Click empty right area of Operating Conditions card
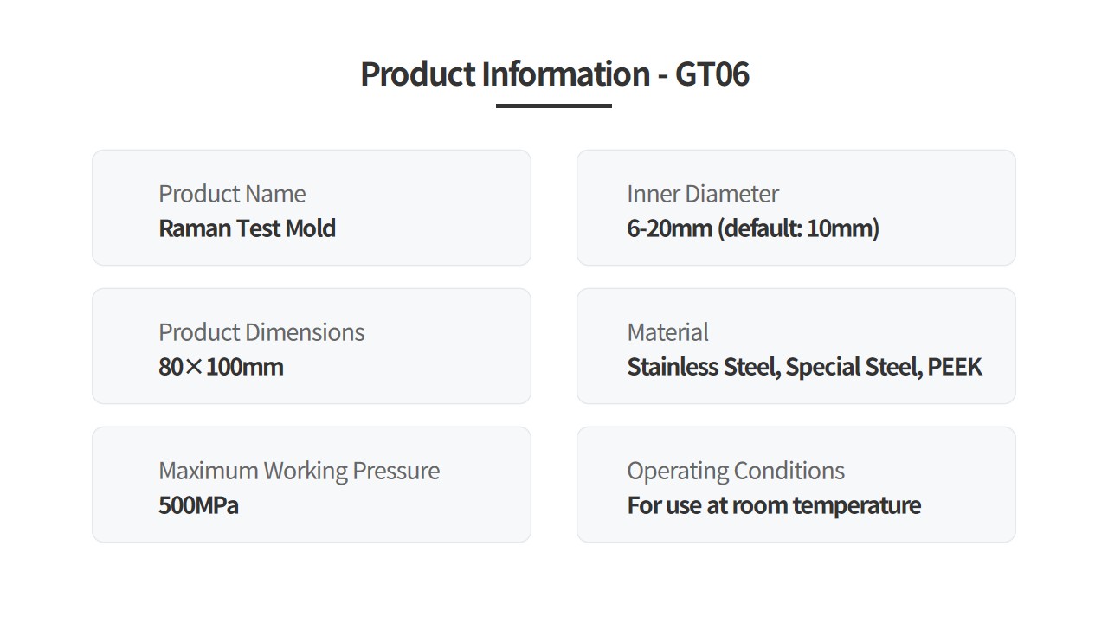The width and height of the screenshot is (1108, 623). (x=969, y=485)
